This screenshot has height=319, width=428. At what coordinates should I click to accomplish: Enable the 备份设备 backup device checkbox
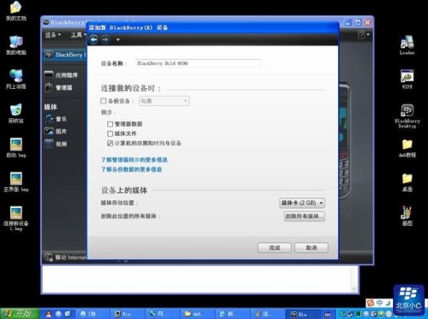(x=104, y=101)
